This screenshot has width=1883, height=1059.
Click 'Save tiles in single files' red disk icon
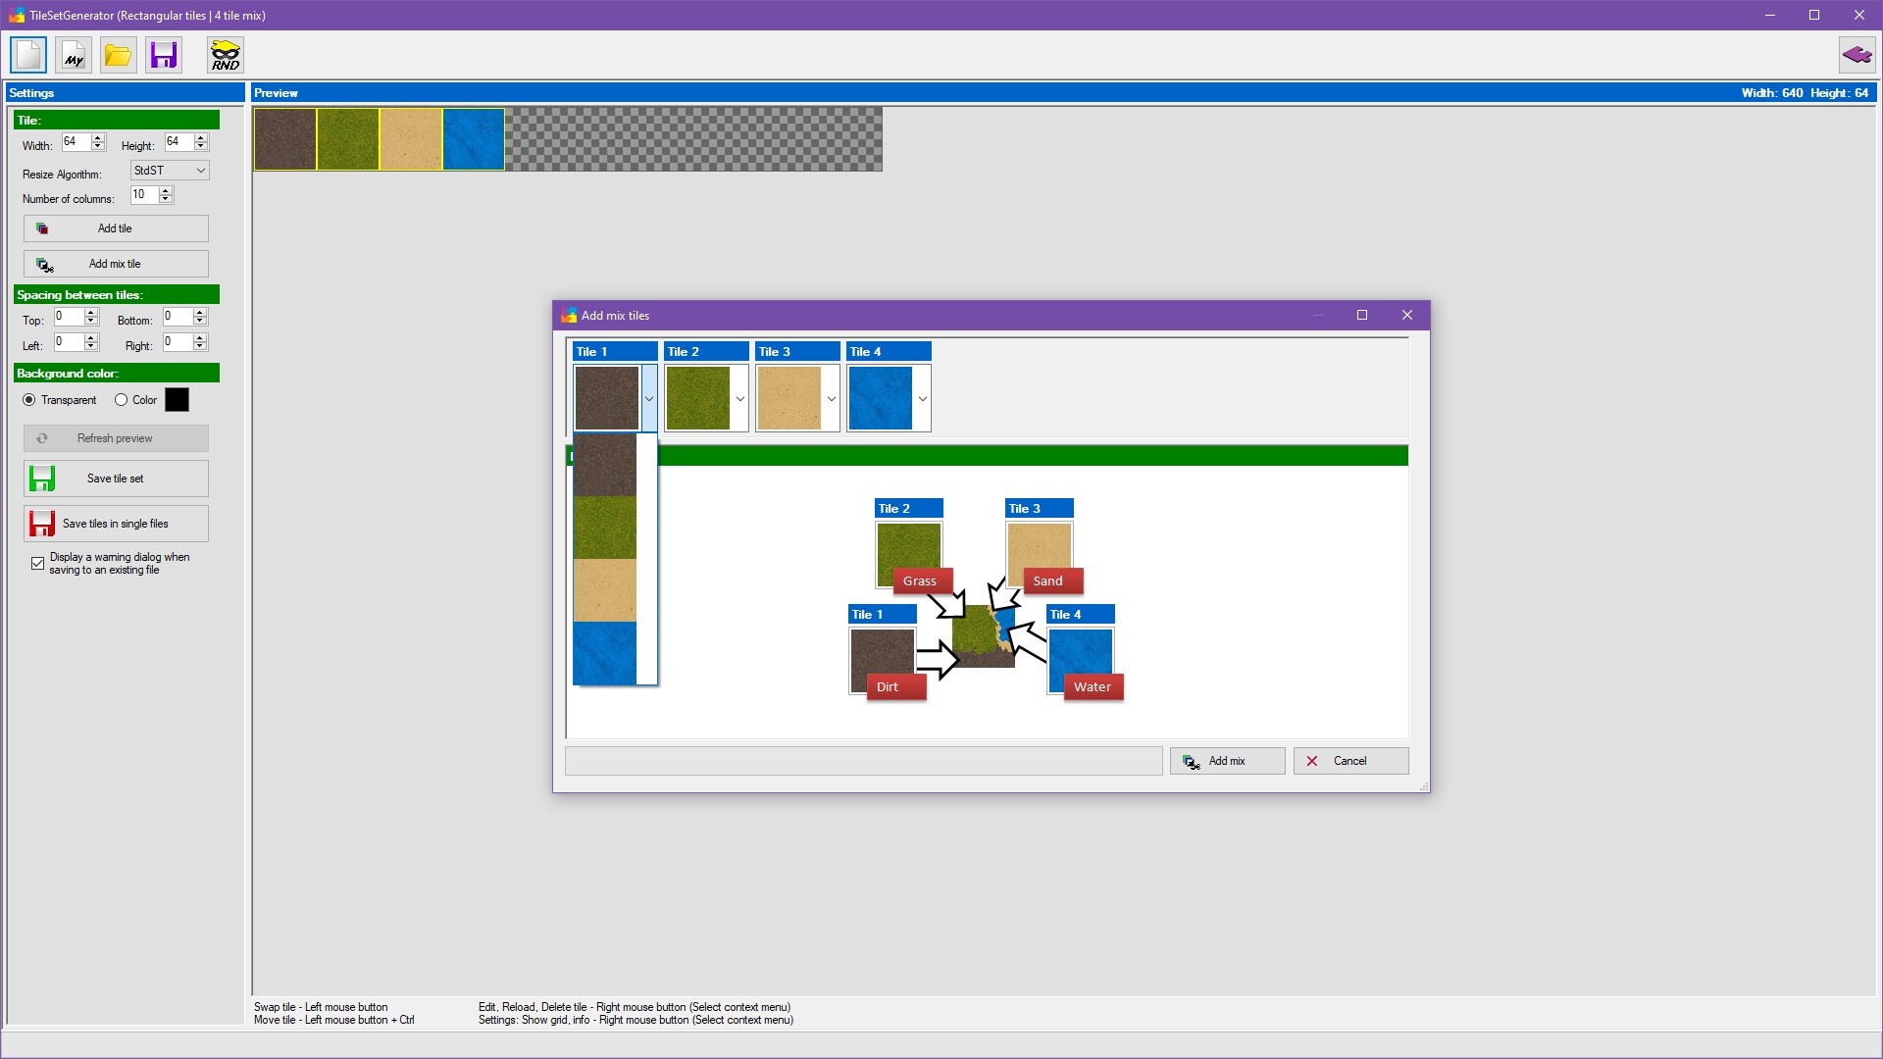click(41, 523)
